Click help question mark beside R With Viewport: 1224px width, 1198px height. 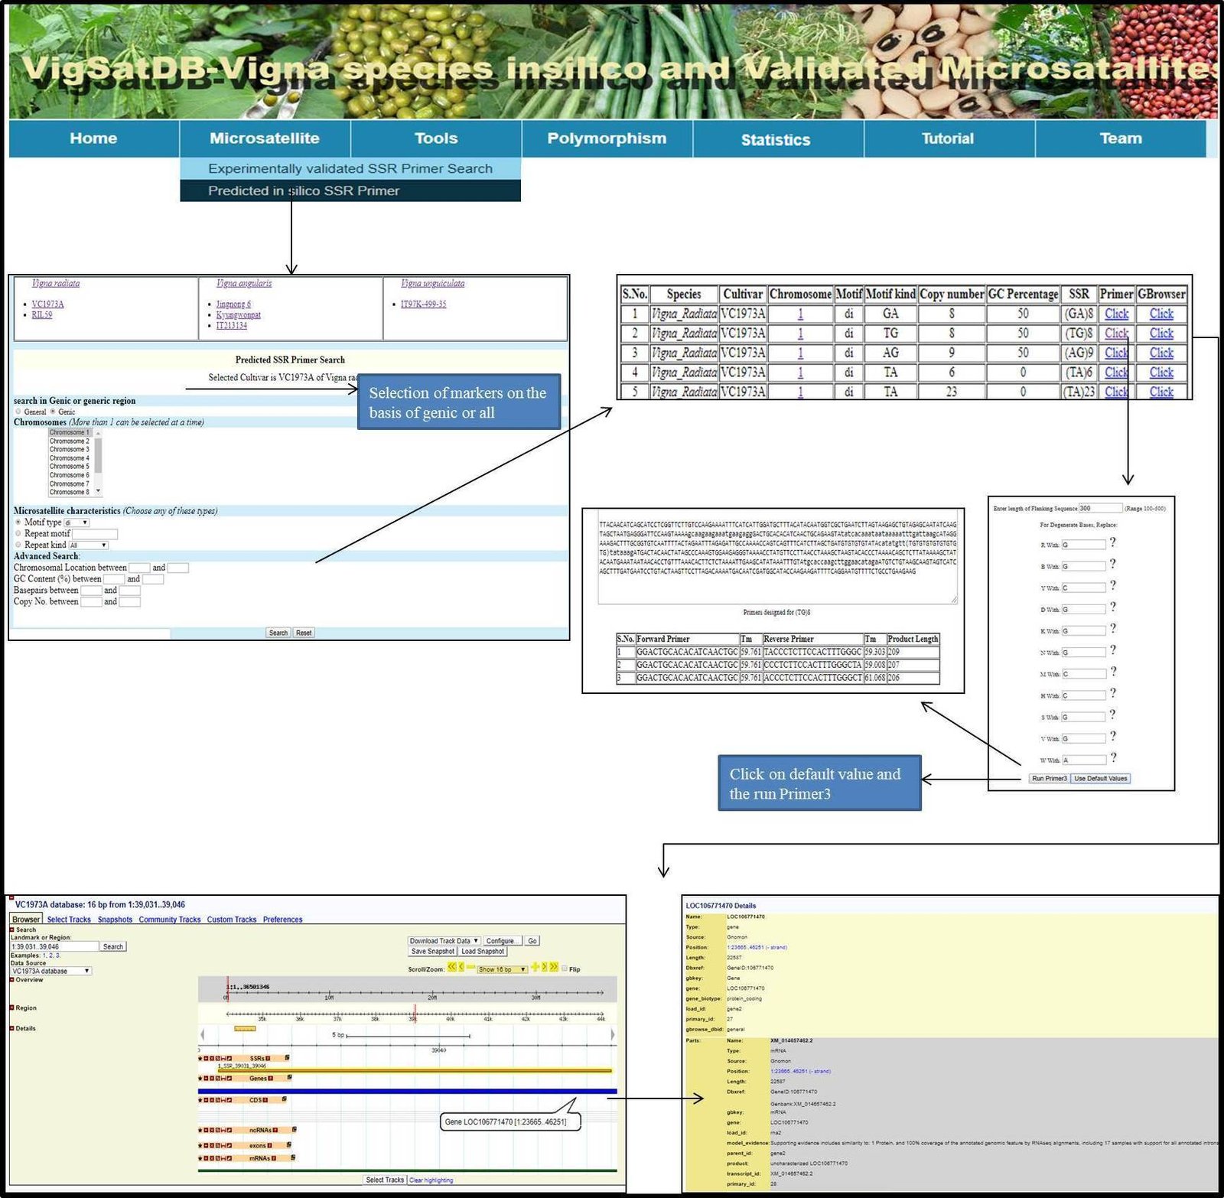(x=1112, y=542)
